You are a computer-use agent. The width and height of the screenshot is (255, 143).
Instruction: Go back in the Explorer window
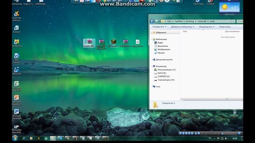[152, 21]
